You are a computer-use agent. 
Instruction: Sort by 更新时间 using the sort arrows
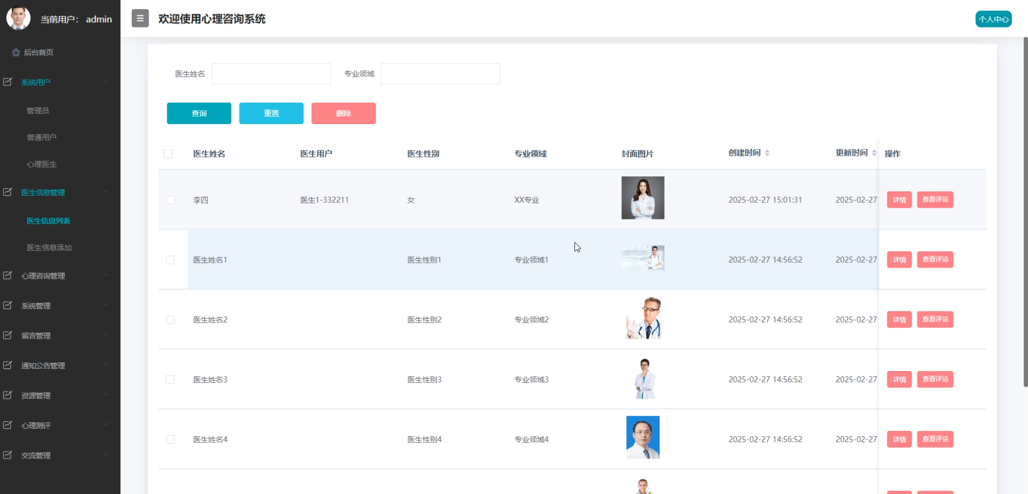pyautogui.click(x=874, y=153)
